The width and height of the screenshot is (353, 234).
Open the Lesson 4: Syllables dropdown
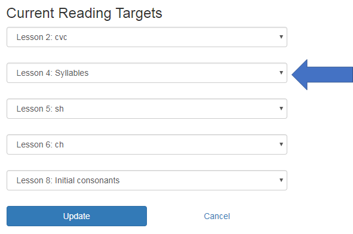pos(147,73)
